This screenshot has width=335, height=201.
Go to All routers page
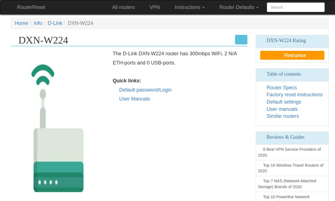pos(123,7)
